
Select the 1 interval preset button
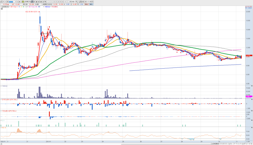[x=48, y=2]
